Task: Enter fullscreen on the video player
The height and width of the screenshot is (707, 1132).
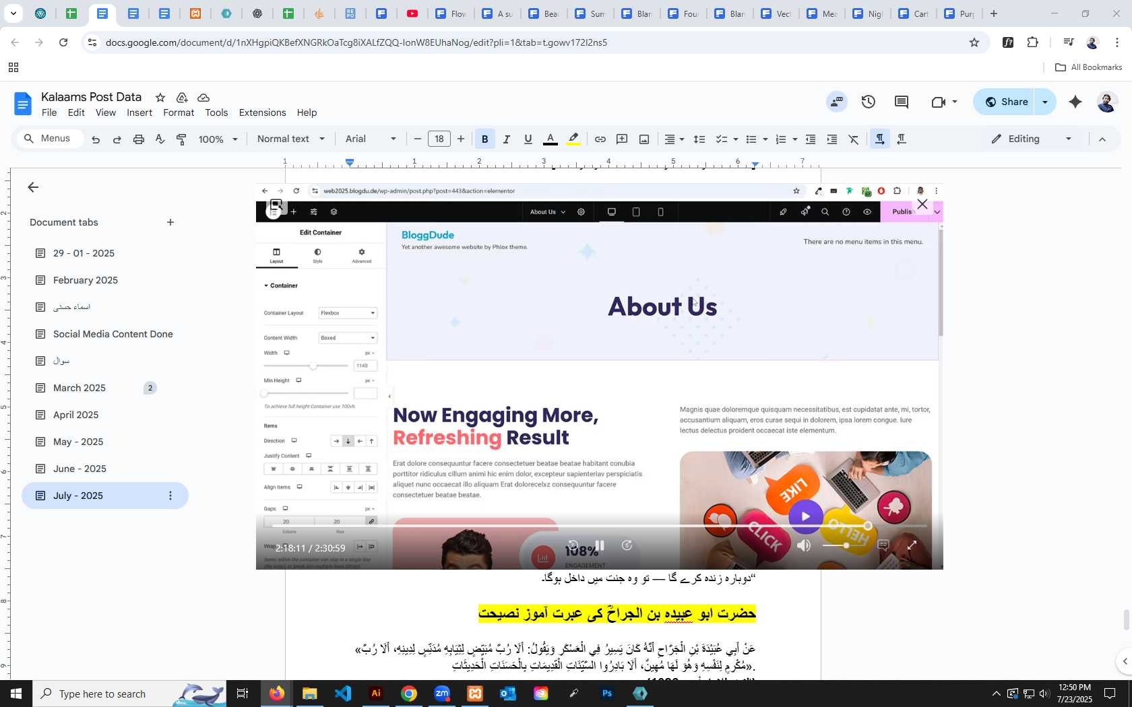Action: [912, 545]
